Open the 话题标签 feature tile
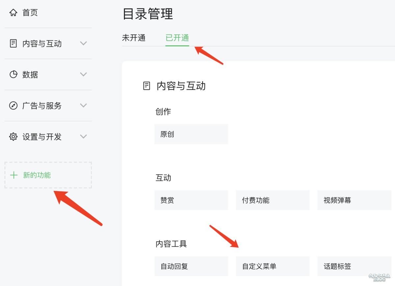This screenshot has height=286, width=395. (x=354, y=266)
